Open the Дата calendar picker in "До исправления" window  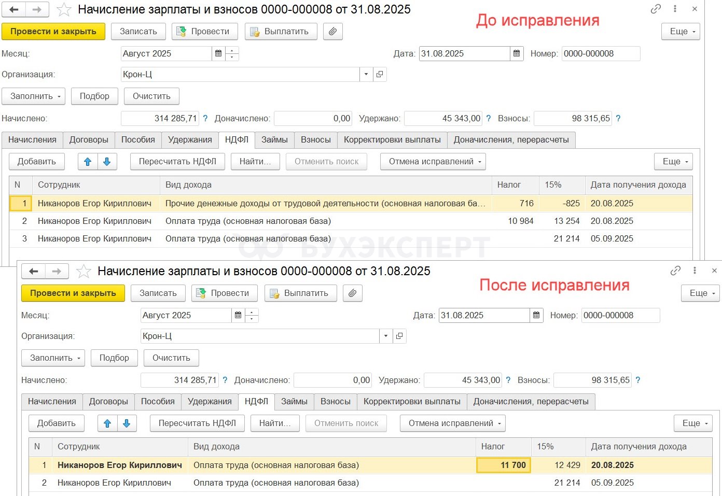(517, 53)
